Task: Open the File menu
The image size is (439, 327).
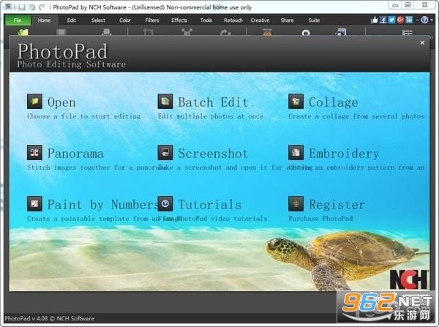Action: click(18, 20)
